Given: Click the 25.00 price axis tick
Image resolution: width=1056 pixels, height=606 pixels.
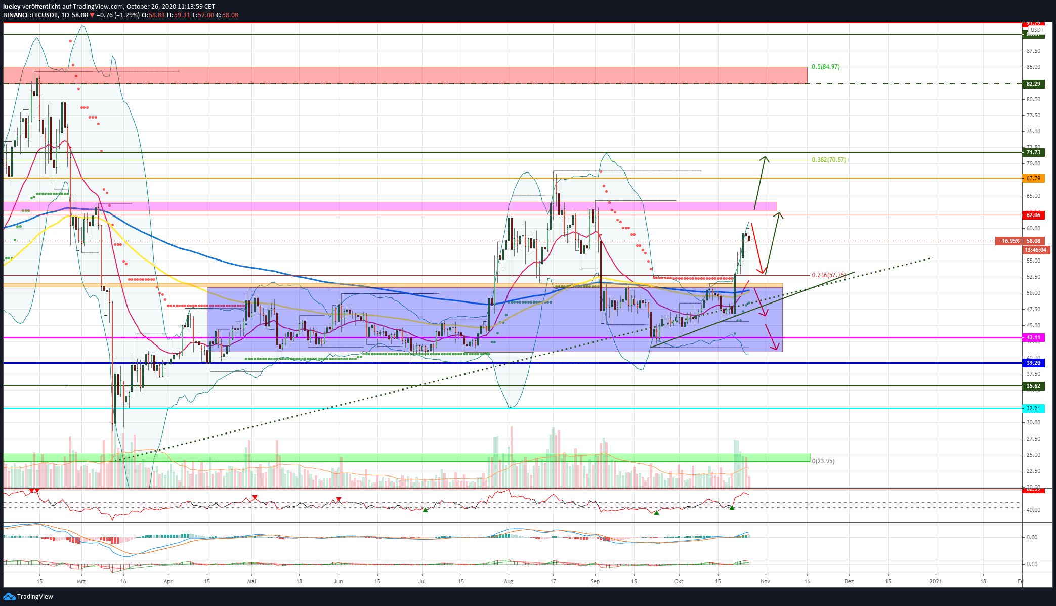Looking at the screenshot, I should [x=1033, y=455].
